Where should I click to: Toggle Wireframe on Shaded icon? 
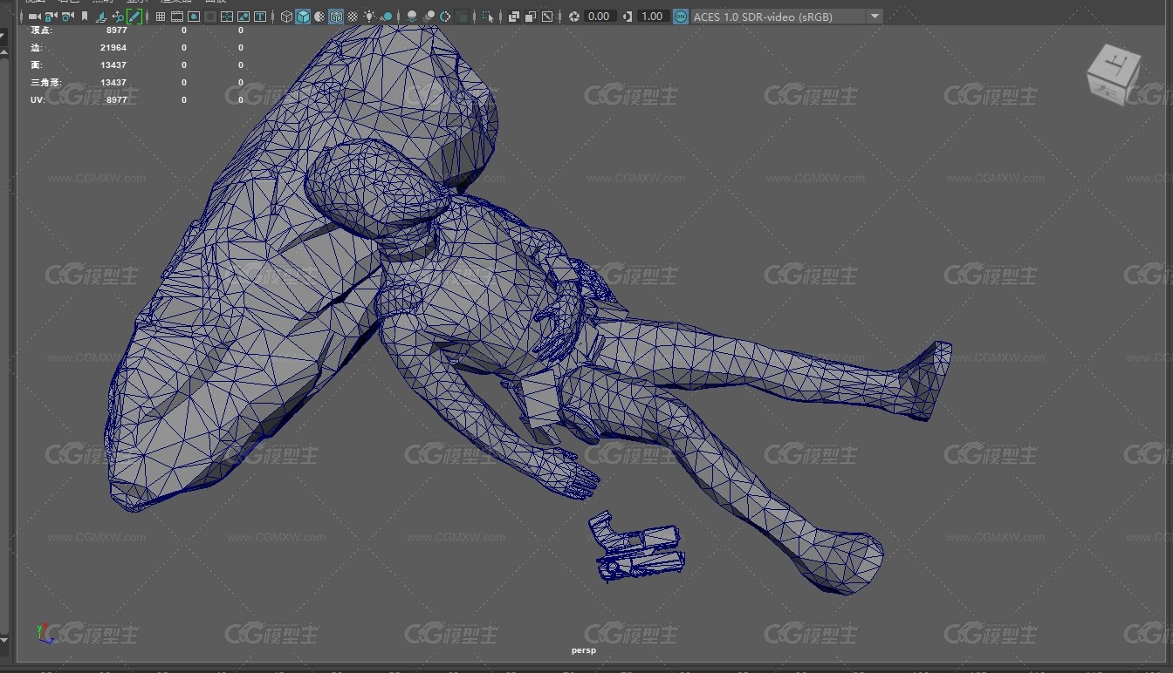(x=336, y=17)
